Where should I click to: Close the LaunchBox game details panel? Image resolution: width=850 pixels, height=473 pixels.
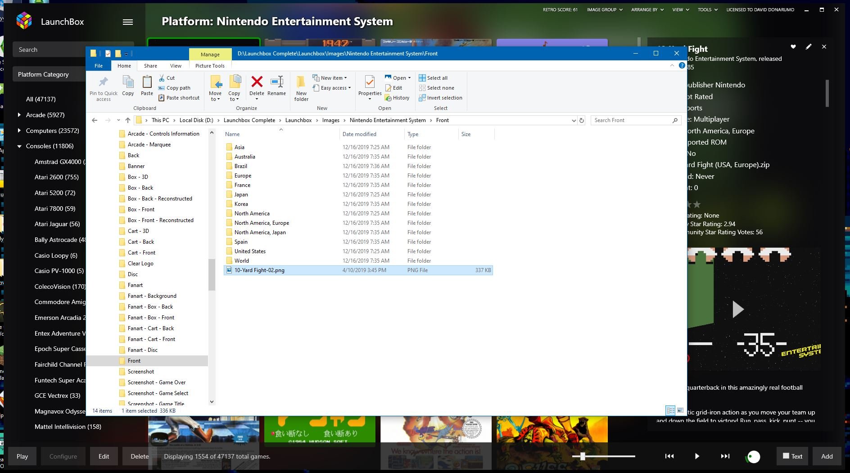[x=824, y=46]
